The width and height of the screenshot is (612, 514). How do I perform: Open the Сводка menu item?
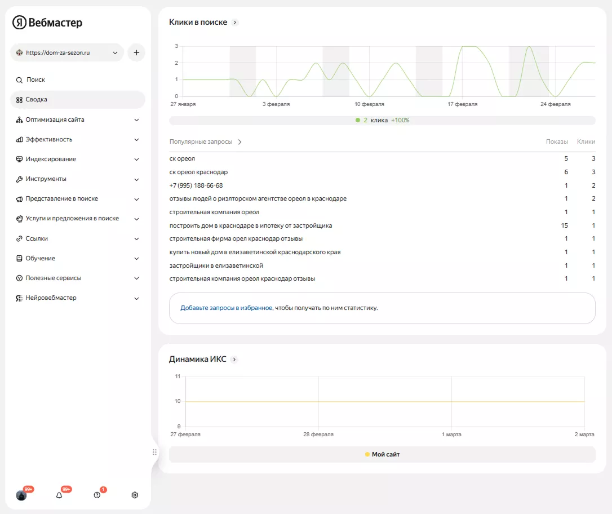click(78, 100)
